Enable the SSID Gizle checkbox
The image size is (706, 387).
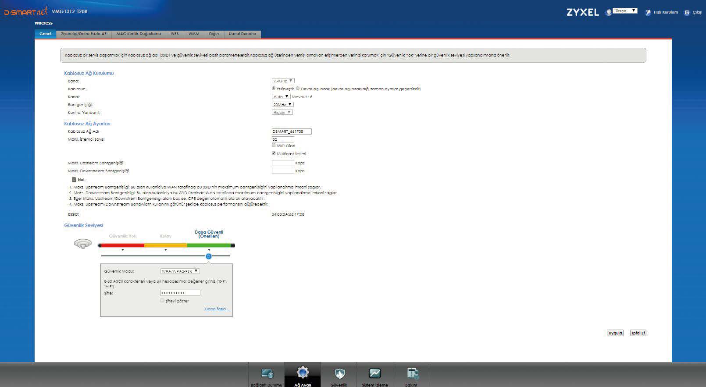coord(274,146)
